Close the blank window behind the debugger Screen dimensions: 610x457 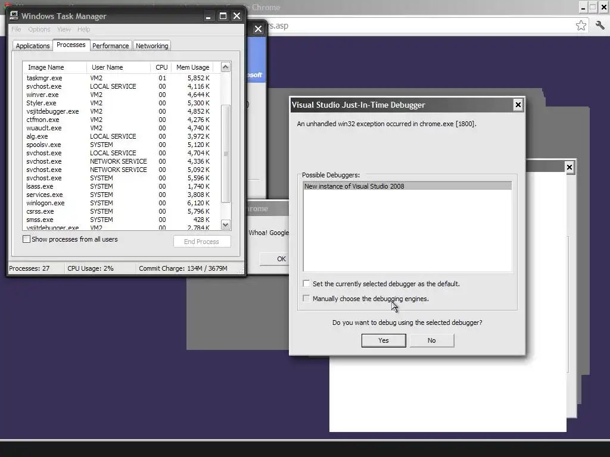569,167
